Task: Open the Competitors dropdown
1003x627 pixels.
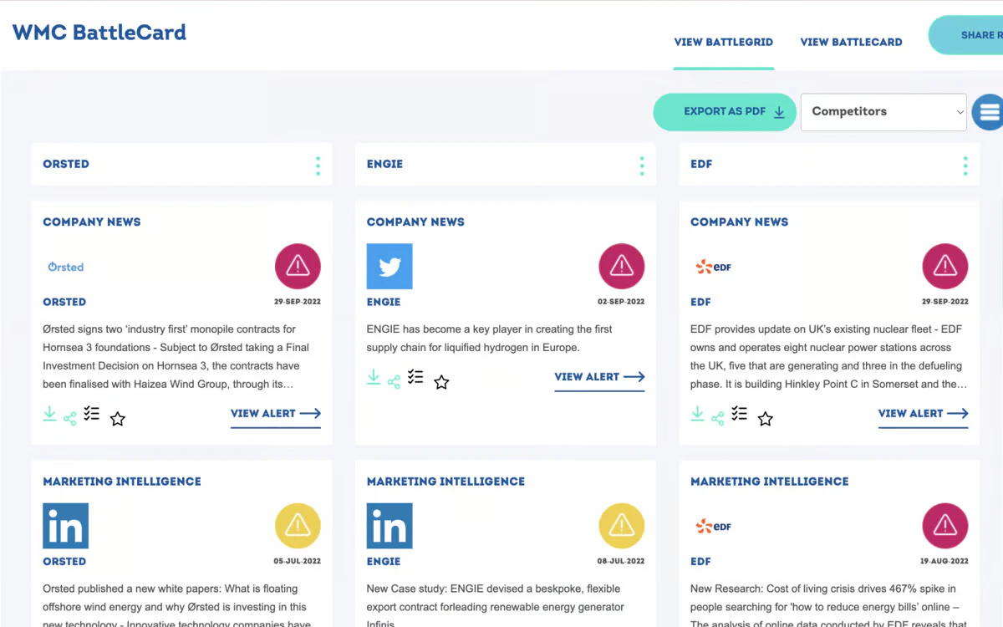Action: click(x=883, y=111)
